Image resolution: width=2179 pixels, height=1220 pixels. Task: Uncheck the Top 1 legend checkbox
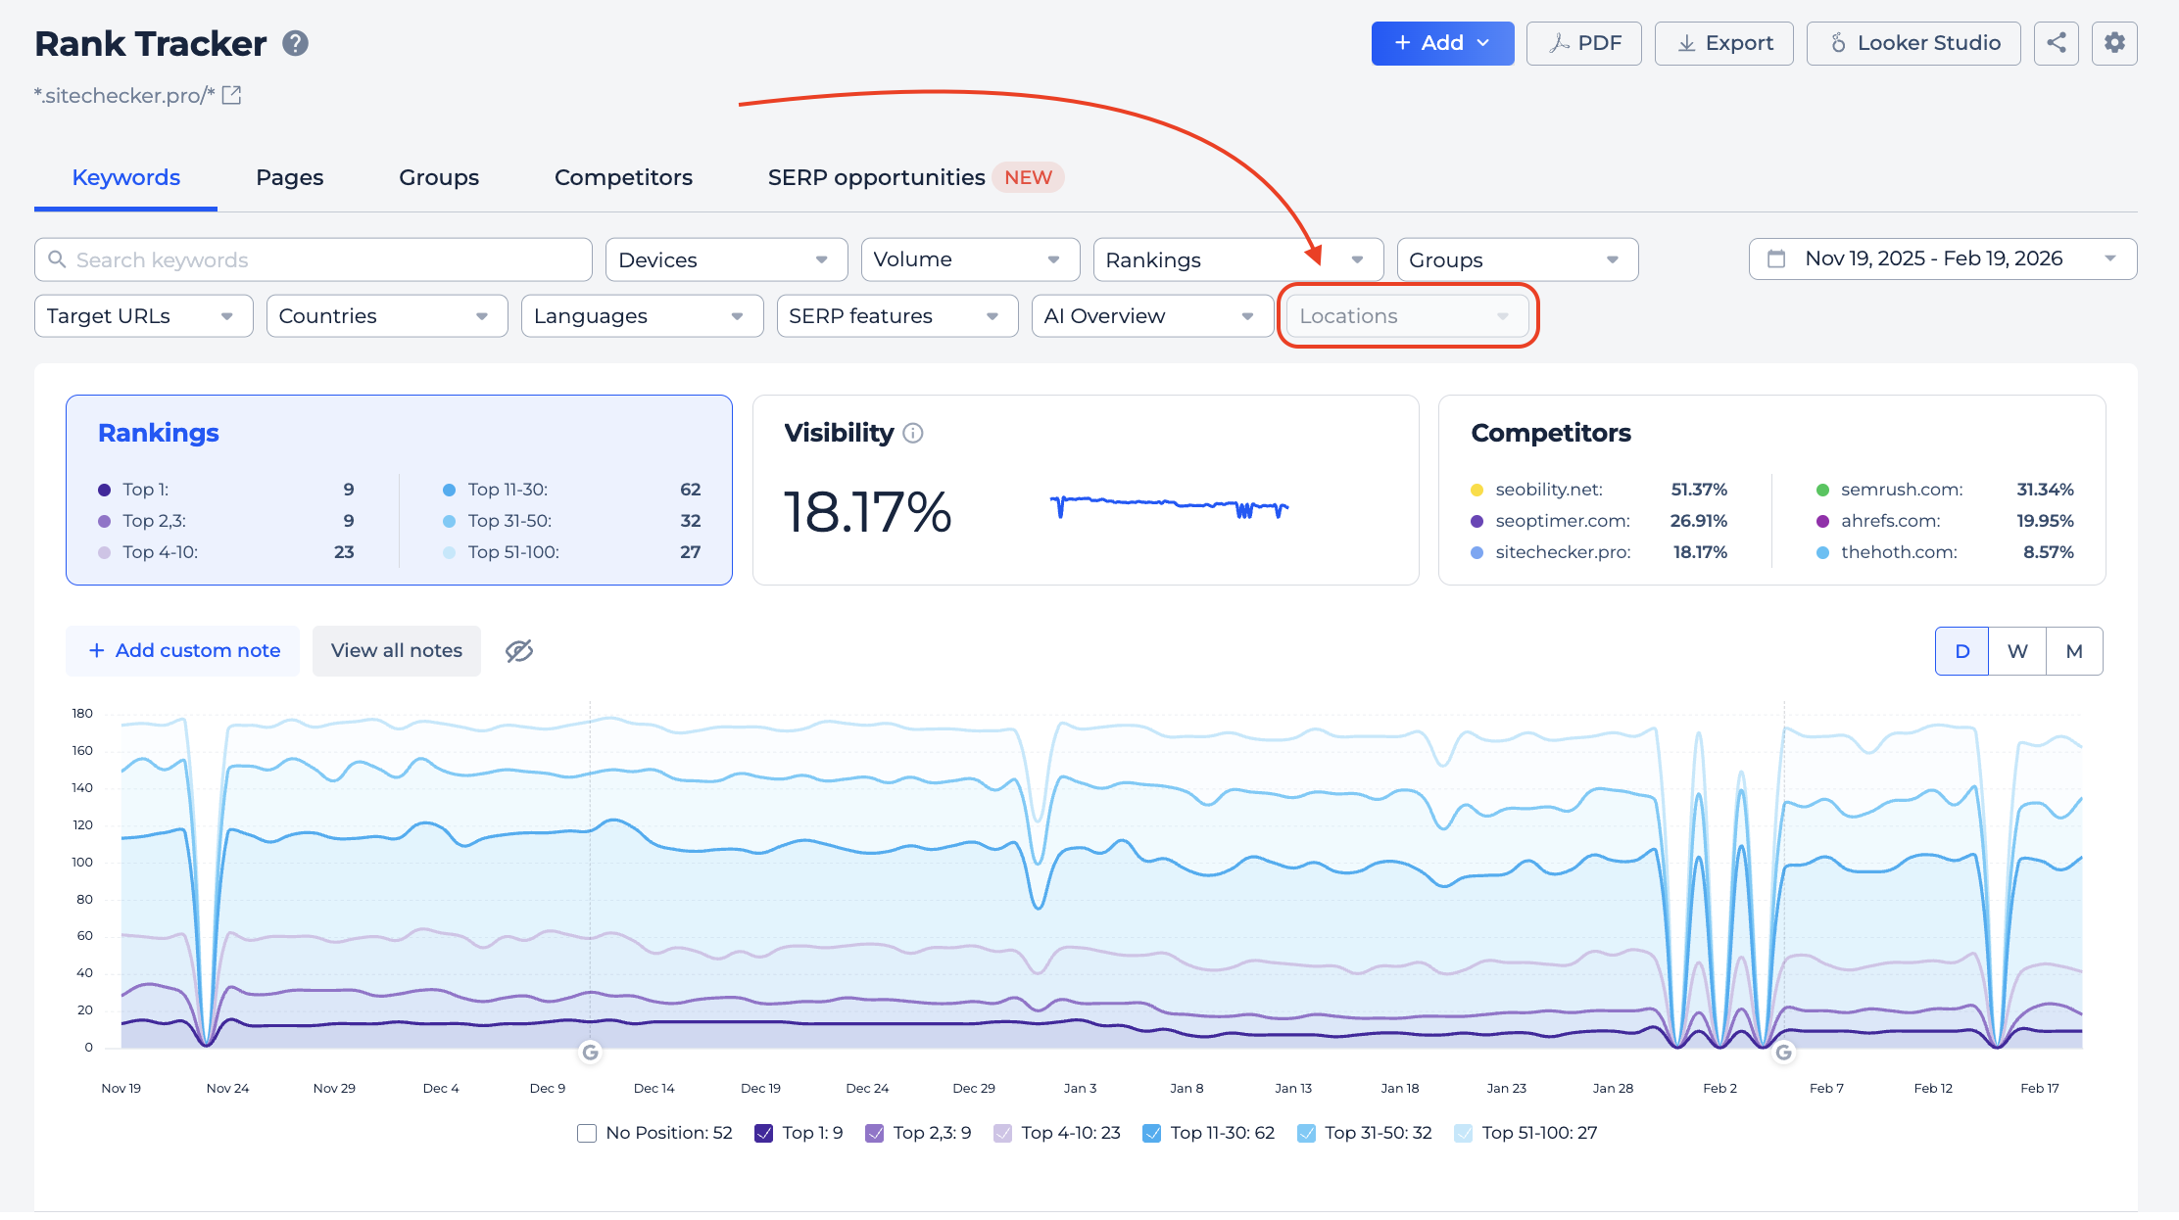click(764, 1133)
